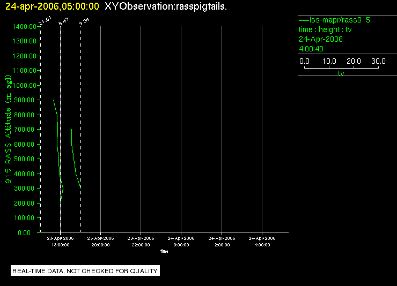Screen dimensions: 397x286
Task: Click the 23-Apr-2006 22:00:00 time label
Action: pos(141,242)
